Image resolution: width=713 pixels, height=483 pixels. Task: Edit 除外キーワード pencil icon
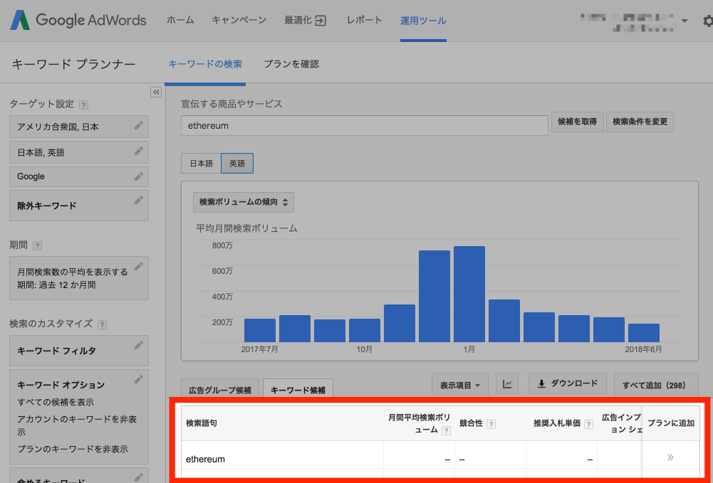point(139,200)
